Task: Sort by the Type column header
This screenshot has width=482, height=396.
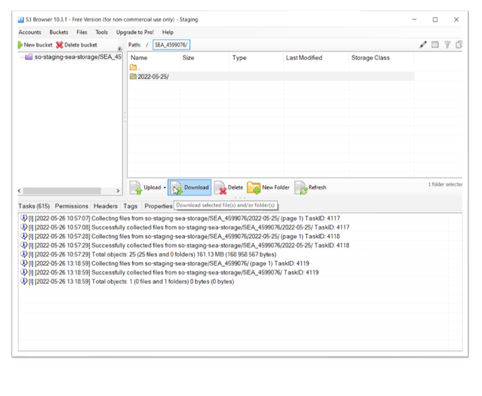Action: tap(256, 58)
